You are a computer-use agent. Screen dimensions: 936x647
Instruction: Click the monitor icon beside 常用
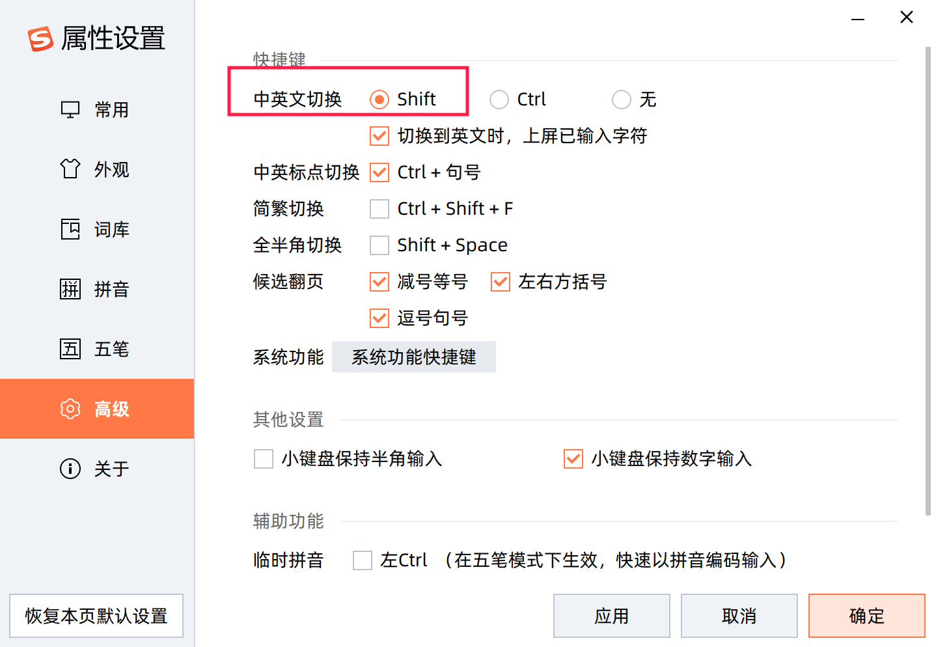70,109
